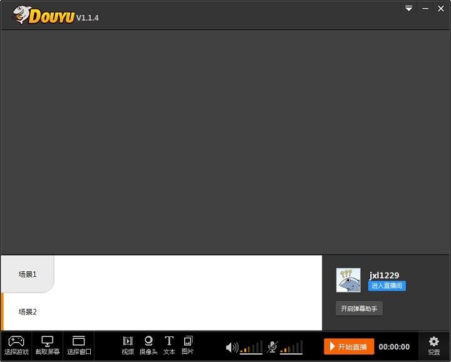Click the 开启弹幕助手 button

[x=359, y=308]
